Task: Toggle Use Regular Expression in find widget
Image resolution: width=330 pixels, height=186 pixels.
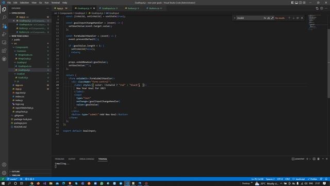Action: point(272,18)
